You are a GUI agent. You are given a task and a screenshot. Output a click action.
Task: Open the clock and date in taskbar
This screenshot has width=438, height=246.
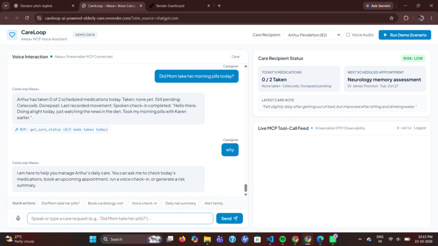(x=423, y=239)
